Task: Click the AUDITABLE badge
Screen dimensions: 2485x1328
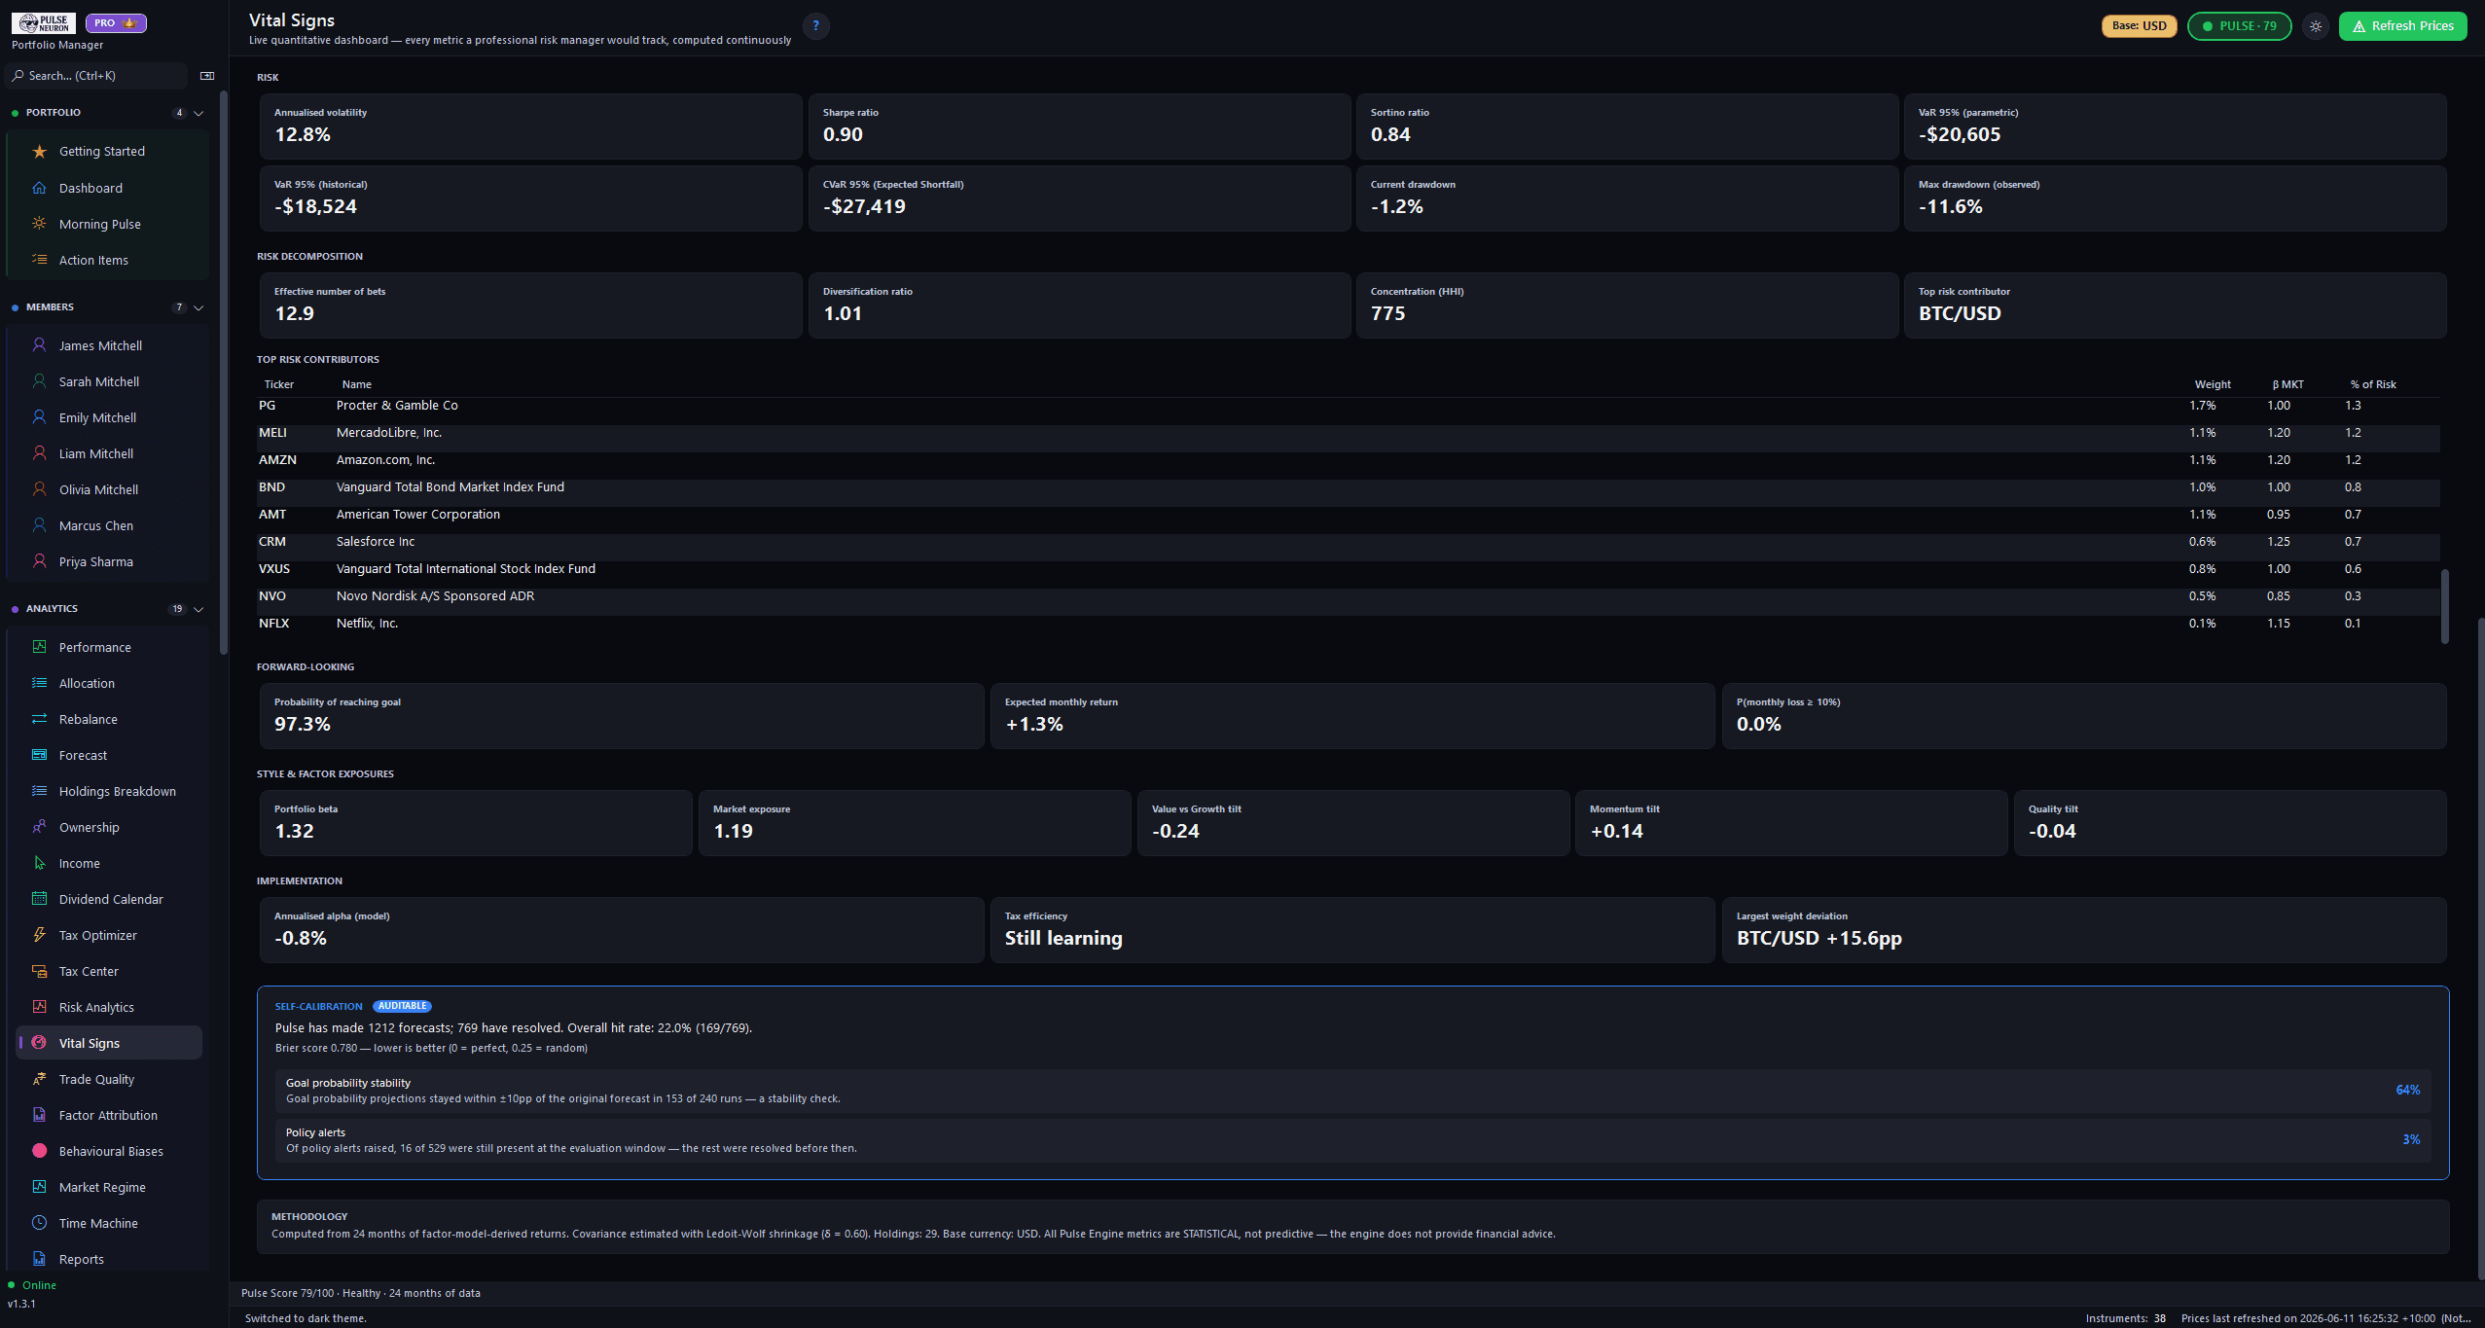Action: 402,1006
